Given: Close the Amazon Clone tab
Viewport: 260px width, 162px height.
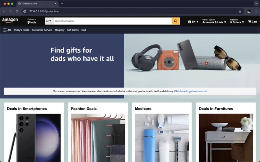Looking at the screenshot, I should pos(55,3).
